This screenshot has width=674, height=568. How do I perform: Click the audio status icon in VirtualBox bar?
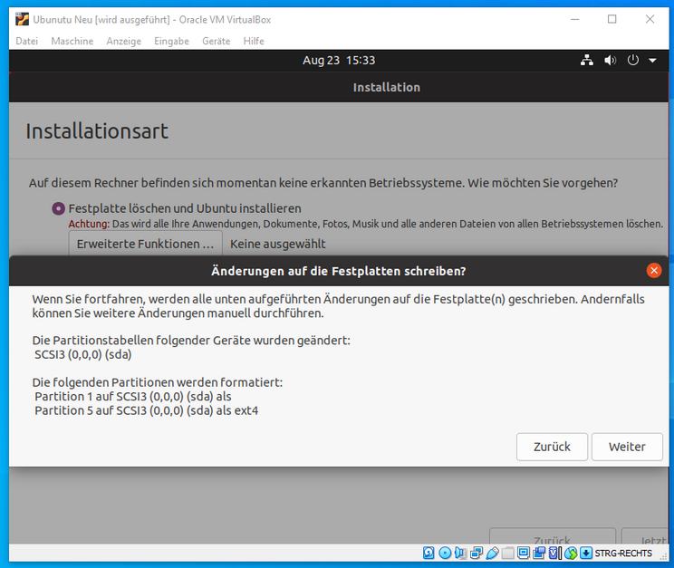pos(460,554)
